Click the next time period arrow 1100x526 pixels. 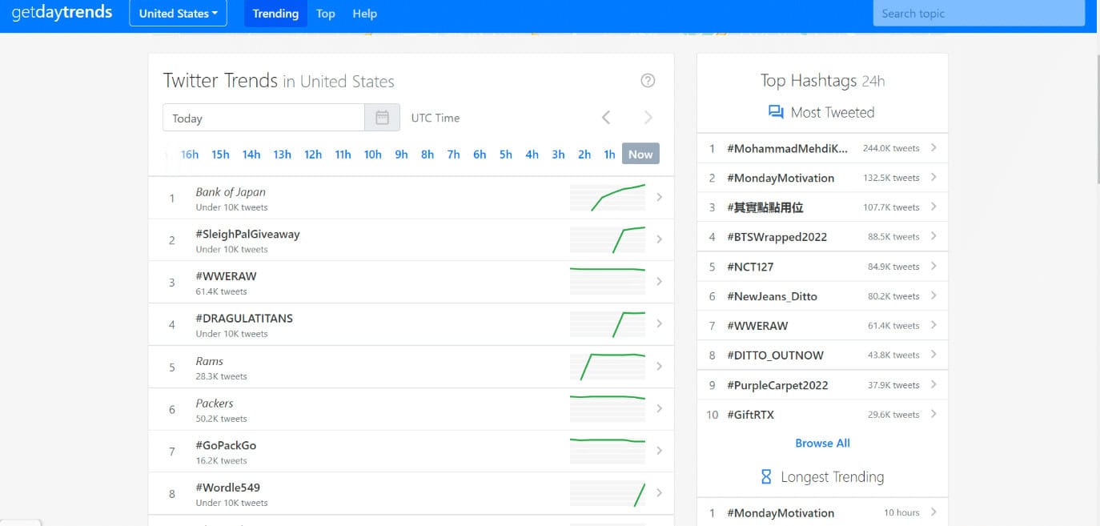pos(648,118)
